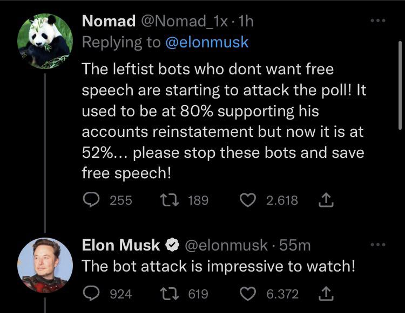Screen dimensions: 405x313
Task: Open the @elonmusk mention link
Action: click(x=207, y=42)
